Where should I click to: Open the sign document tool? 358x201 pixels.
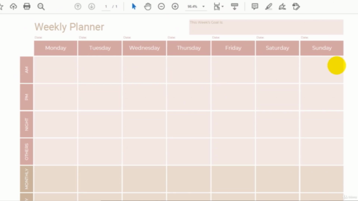(x=282, y=6)
